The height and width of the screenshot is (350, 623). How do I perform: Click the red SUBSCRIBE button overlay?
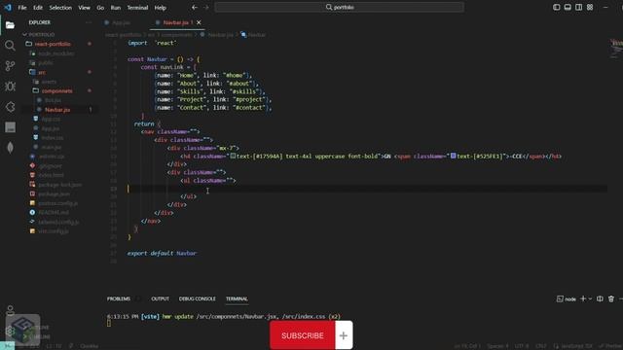(x=303, y=335)
